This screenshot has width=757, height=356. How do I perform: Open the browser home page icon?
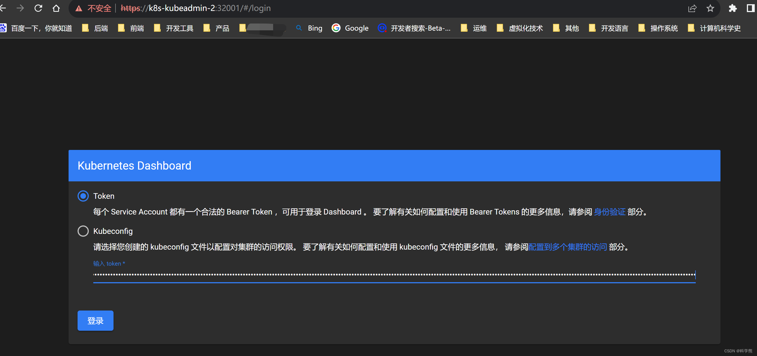click(x=56, y=8)
